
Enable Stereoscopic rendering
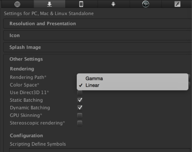tap(80, 123)
